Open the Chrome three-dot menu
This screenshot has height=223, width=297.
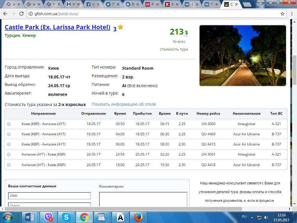tap(291, 14)
